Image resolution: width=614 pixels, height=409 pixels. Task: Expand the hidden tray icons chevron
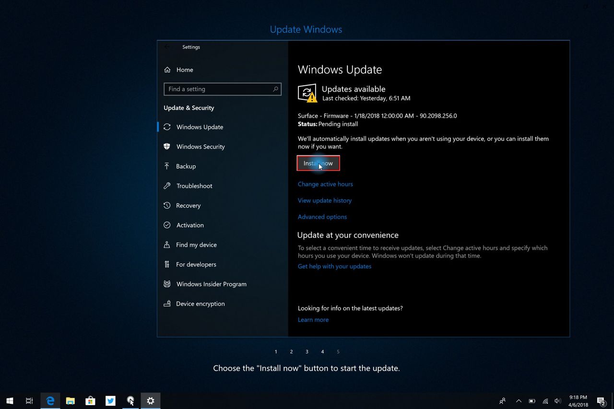coord(519,401)
